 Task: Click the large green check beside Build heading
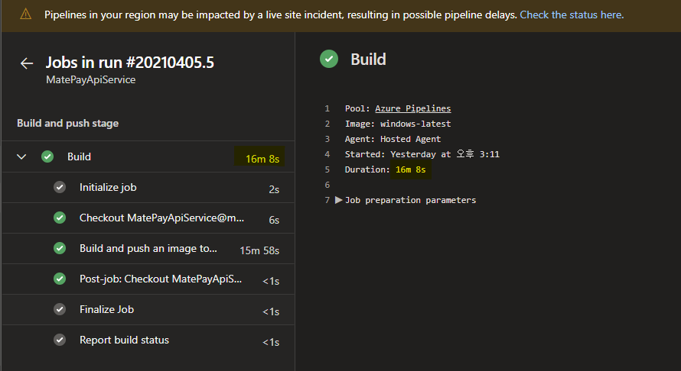(329, 60)
